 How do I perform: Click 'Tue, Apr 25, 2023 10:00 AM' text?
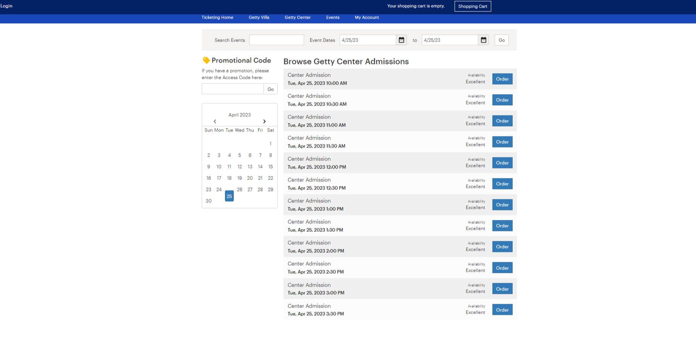[317, 83]
